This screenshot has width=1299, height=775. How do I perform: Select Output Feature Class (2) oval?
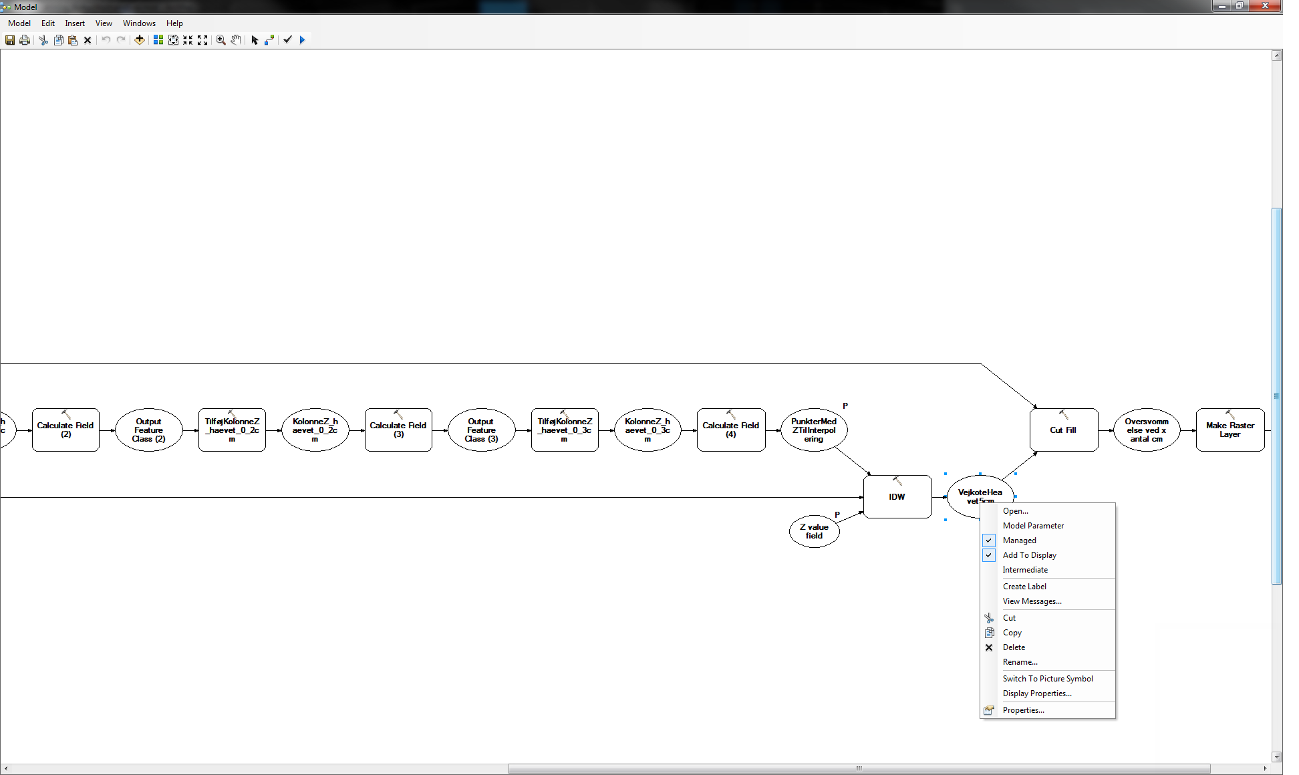click(148, 430)
